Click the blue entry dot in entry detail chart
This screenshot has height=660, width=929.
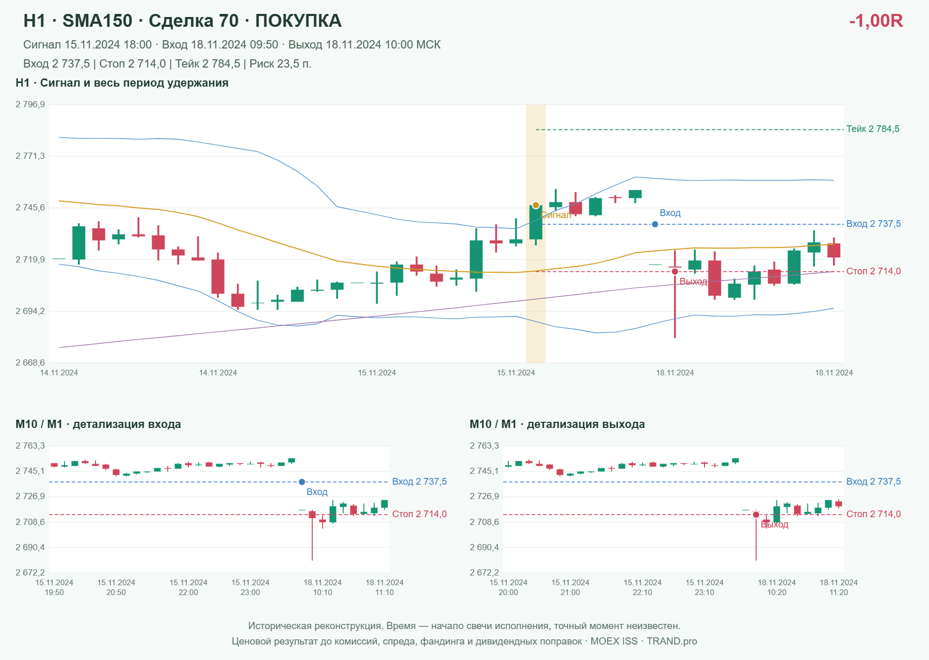tap(302, 482)
